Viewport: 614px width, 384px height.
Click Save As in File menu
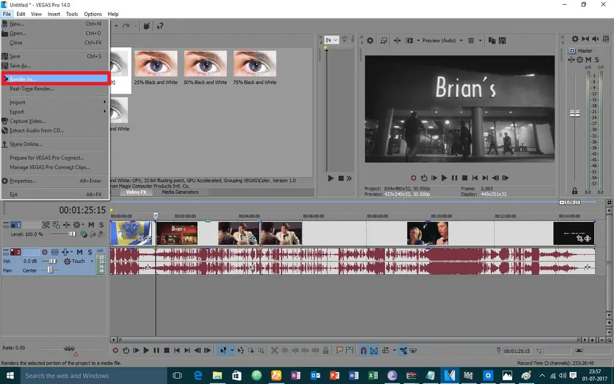(55, 66)
